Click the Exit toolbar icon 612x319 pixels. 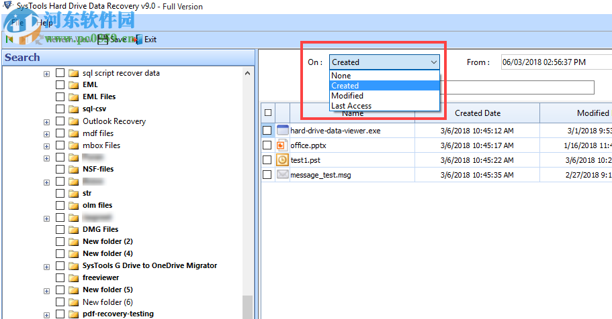(138, 40)
